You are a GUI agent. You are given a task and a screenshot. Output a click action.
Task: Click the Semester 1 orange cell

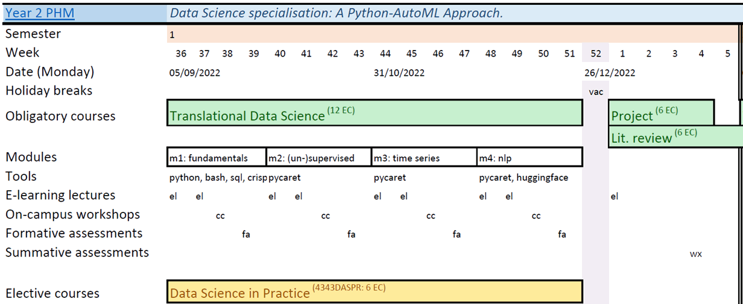[452, 34]
